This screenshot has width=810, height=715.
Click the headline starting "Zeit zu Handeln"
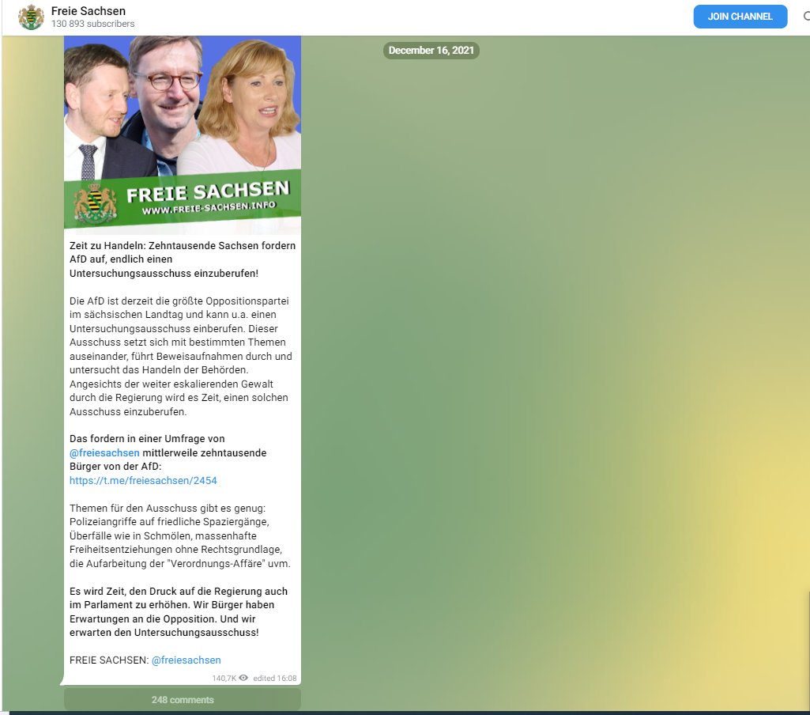tap(183, 259)
